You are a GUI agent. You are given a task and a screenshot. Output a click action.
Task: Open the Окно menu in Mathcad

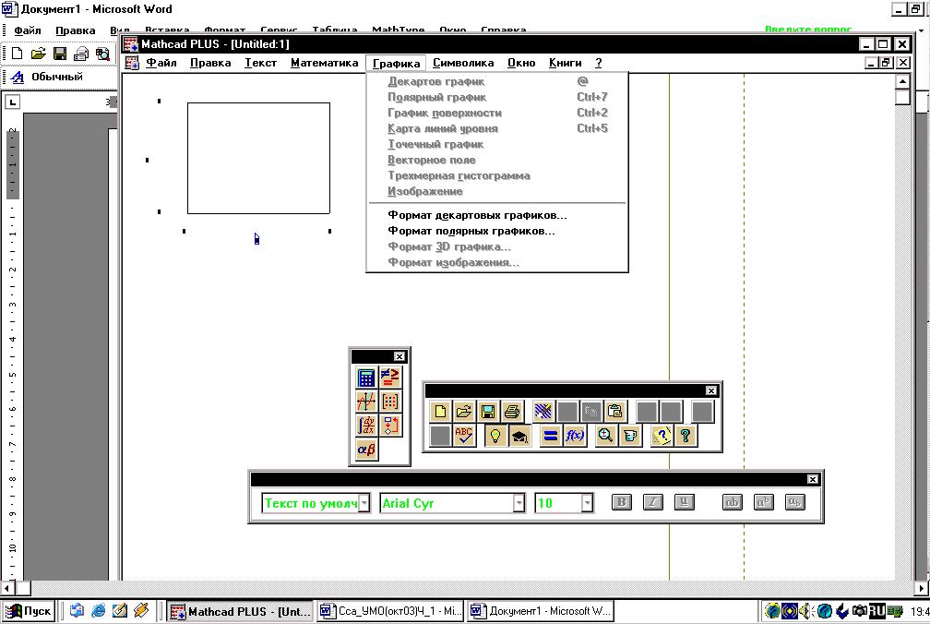click(521, 63)
